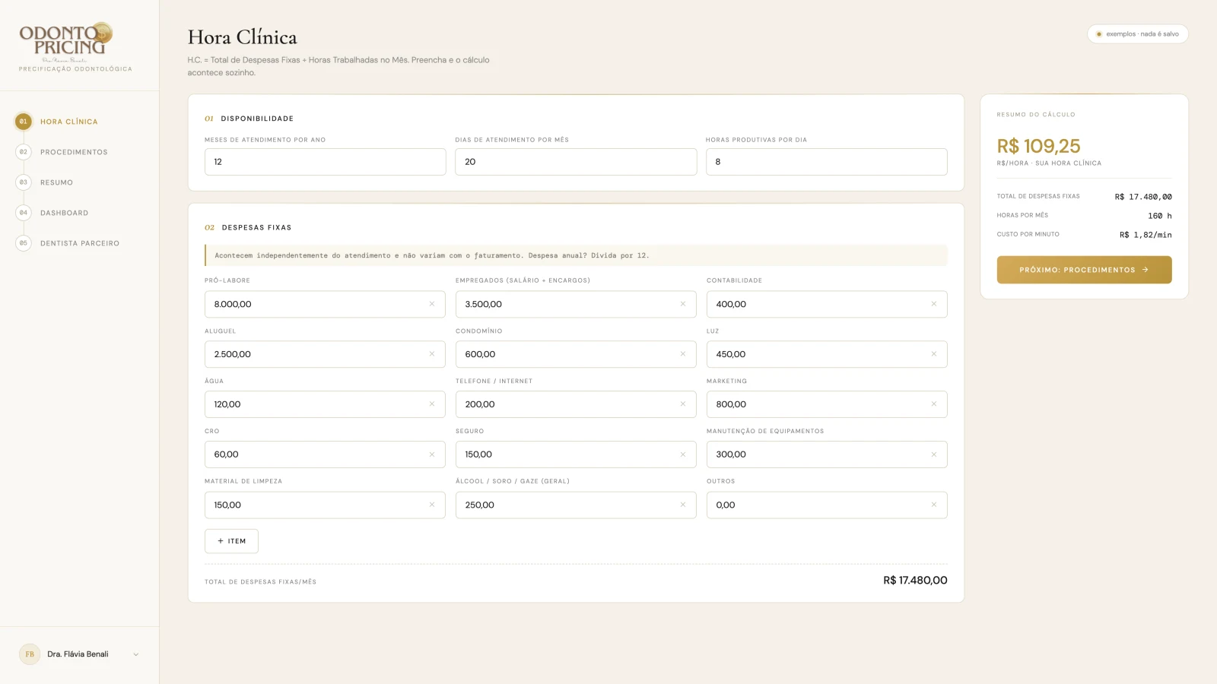Focus the Marketing input showing 800,00

click(x=827, y=404)
